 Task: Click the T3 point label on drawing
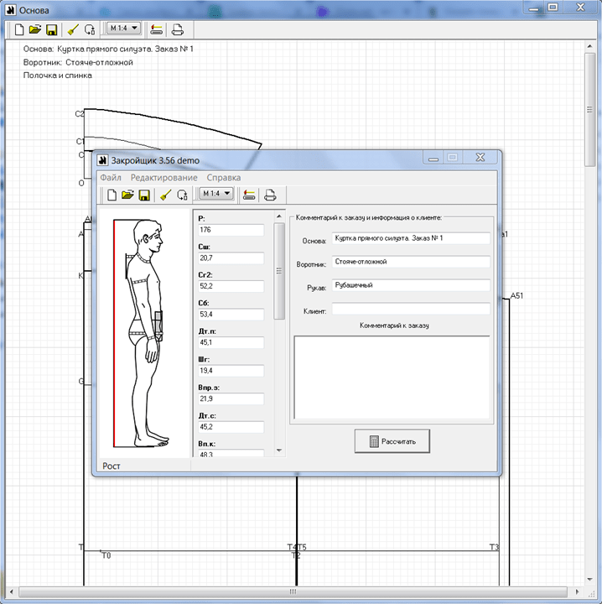tap(494, 547)
